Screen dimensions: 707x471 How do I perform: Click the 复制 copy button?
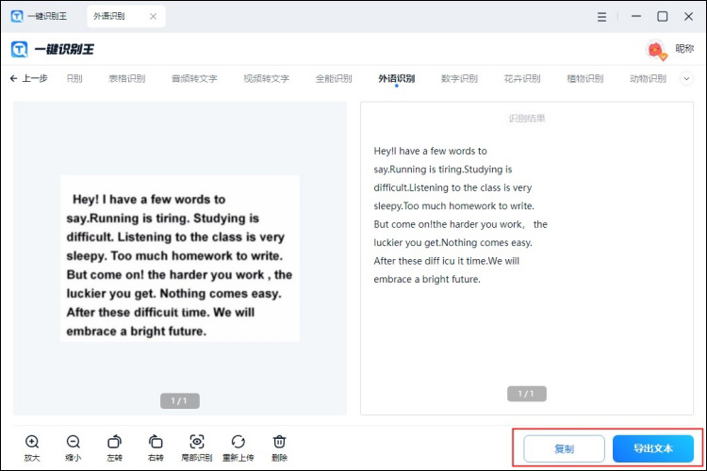tap(564, 448)
